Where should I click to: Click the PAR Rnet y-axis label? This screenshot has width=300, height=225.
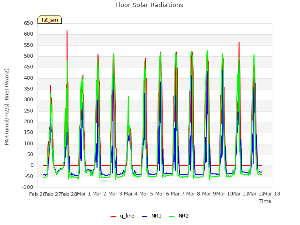coord(7,107)
